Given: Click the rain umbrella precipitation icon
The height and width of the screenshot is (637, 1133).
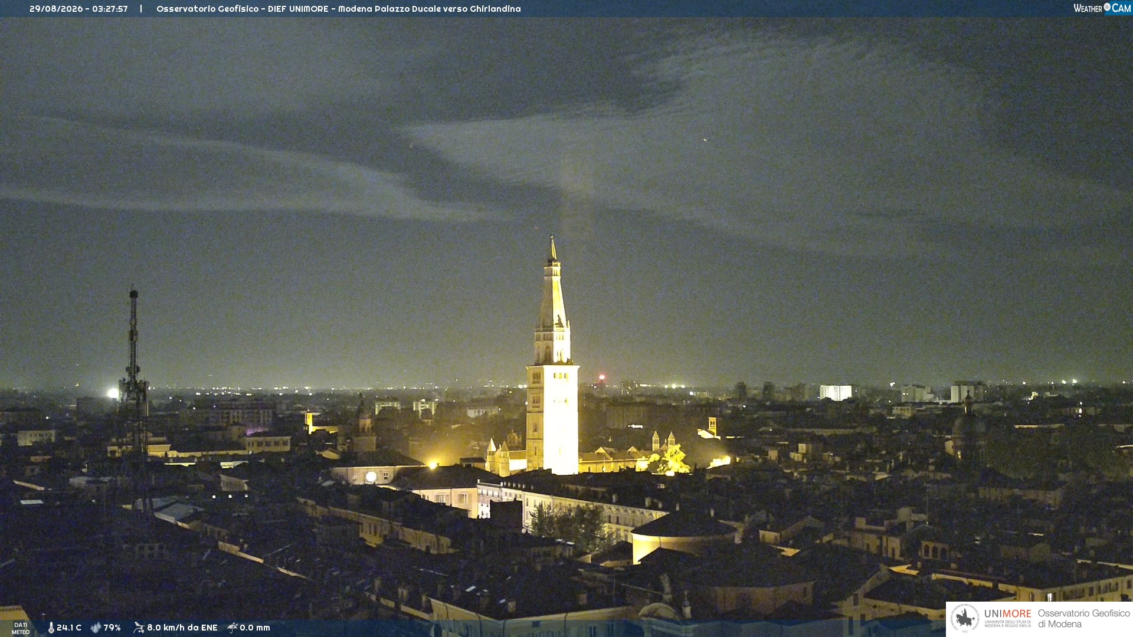Looking at the screenshot, I should coord(233,628).
